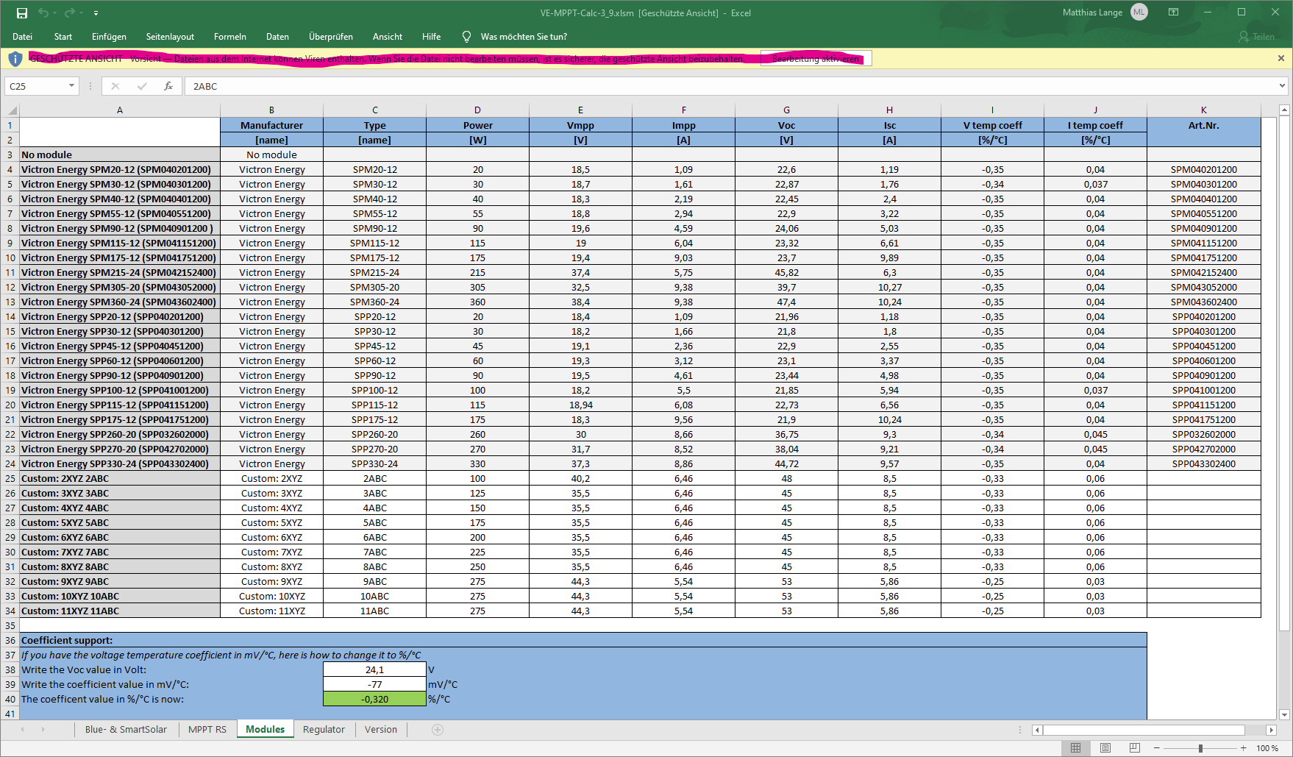
Task: Click horizontal scrollbar right arrow
Action: click(1271, 730)
